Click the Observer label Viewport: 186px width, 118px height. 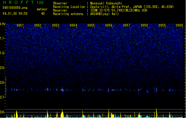(60, 3)
